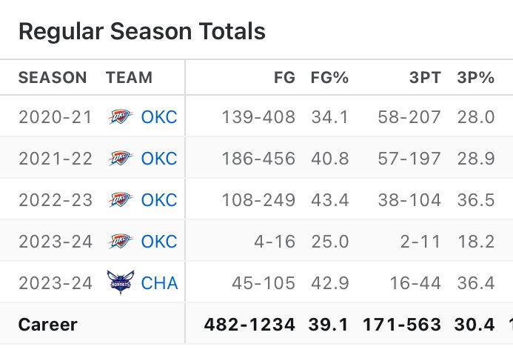Open the CHA team link
This screenshot has width=513, height=361.
(159, 283)
